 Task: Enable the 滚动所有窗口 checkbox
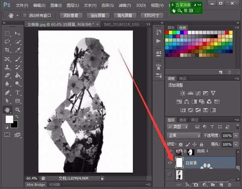[25, 15]
